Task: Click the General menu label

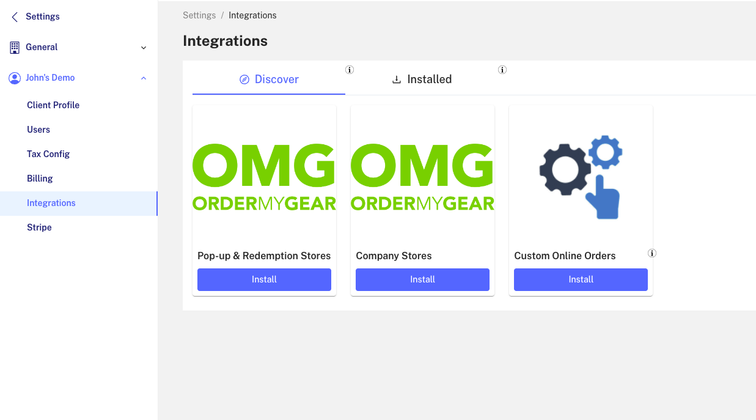Action: pos(42,47)
